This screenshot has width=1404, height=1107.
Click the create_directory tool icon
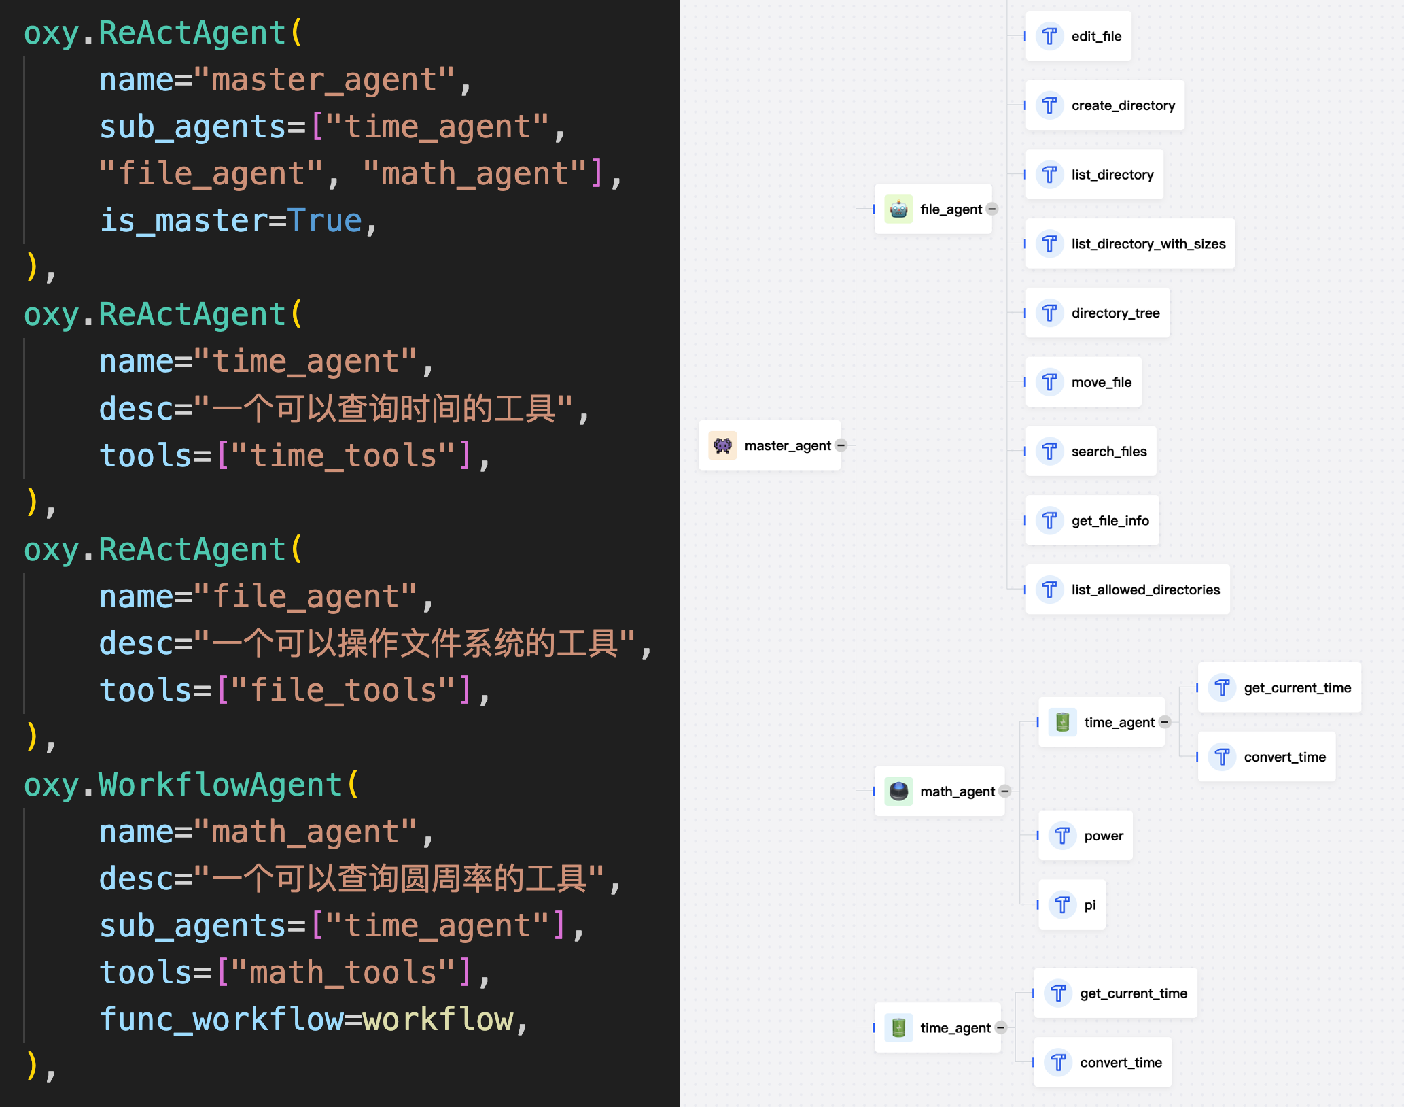1049,105
